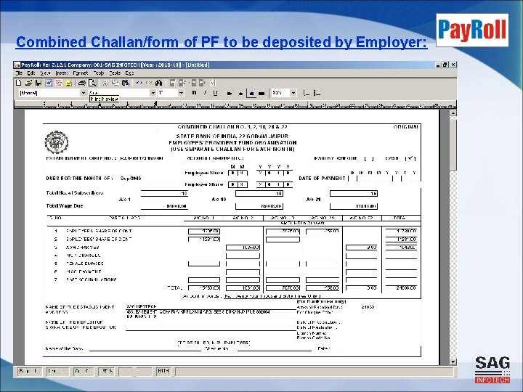Screen dimensions: 523x392
Task: Click the Date of Payment field
Action: coord(384,179)
